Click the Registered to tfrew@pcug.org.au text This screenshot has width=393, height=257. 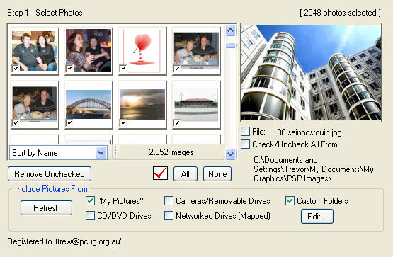64,241
